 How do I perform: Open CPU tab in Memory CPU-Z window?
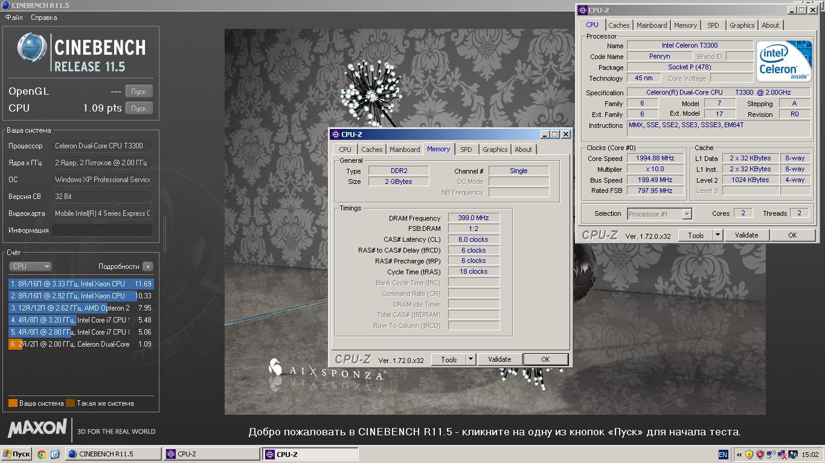pyautogui.click(x=345, y=150)
